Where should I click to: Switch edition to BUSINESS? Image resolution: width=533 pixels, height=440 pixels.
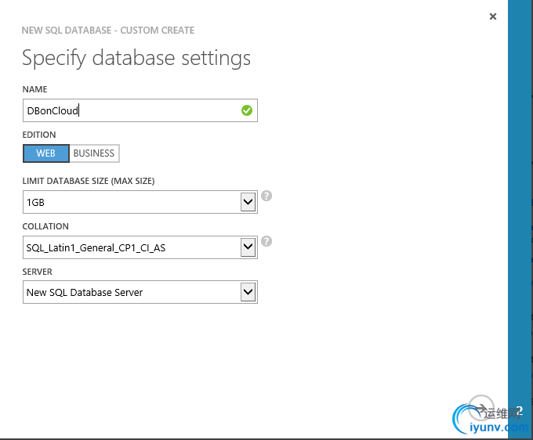click(x=94, y=153)
